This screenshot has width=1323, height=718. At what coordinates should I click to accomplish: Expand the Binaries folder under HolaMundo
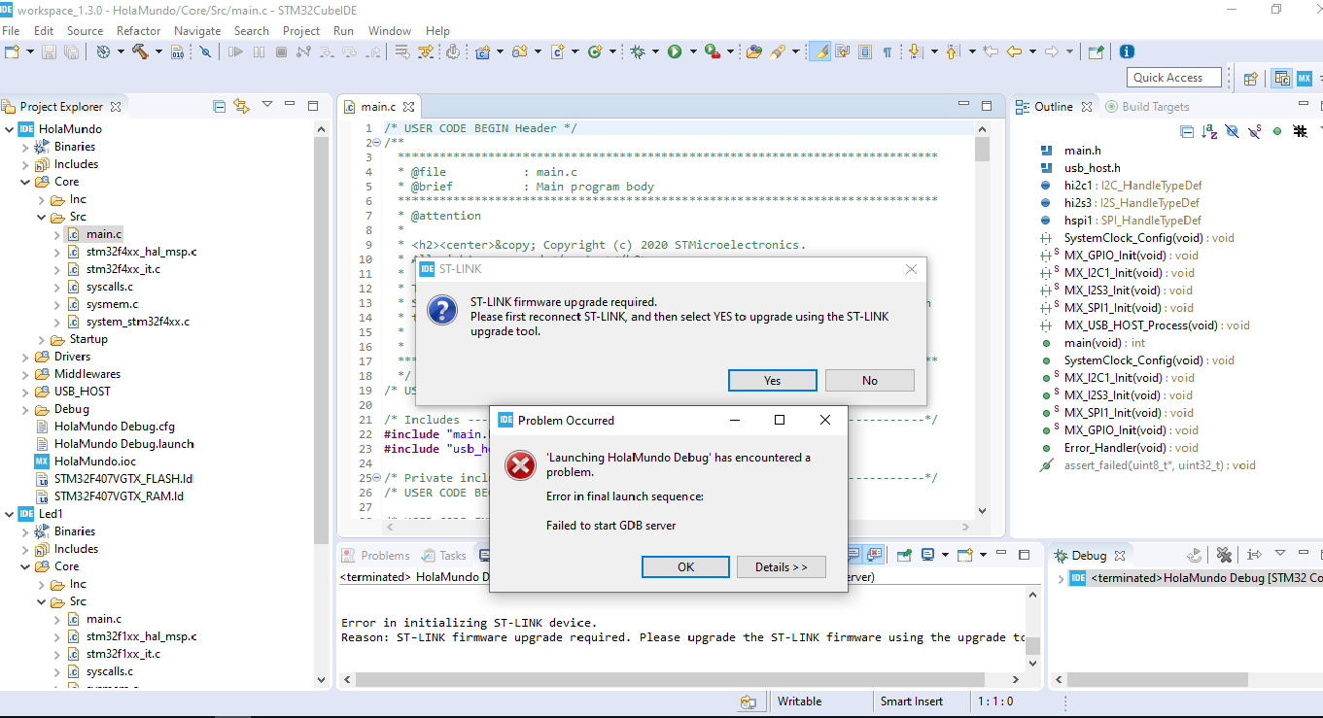[26, 147]
